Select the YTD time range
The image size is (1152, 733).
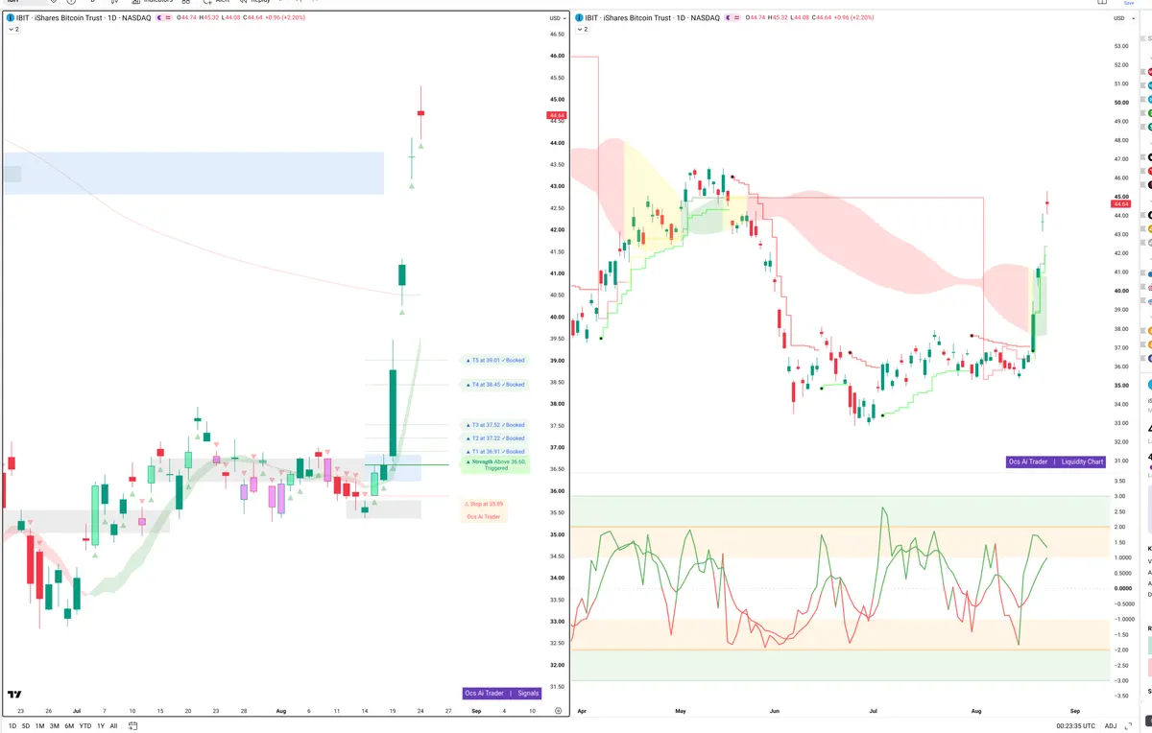pyautogui.click(x=85, y=725)
